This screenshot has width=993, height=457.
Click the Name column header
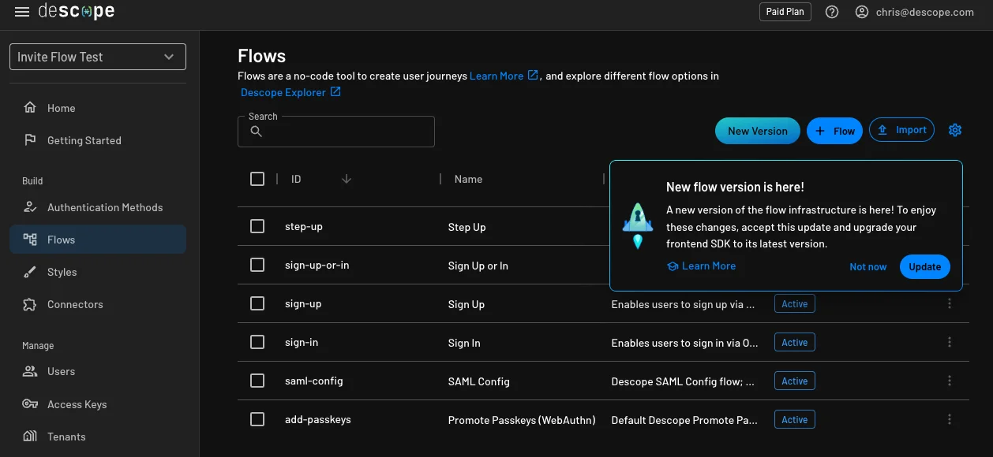tap(468, 179)
